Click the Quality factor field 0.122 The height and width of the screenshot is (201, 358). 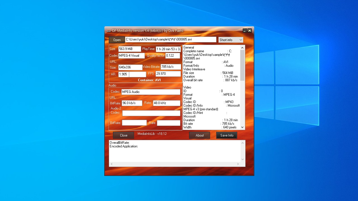click(x=173, y=56)
